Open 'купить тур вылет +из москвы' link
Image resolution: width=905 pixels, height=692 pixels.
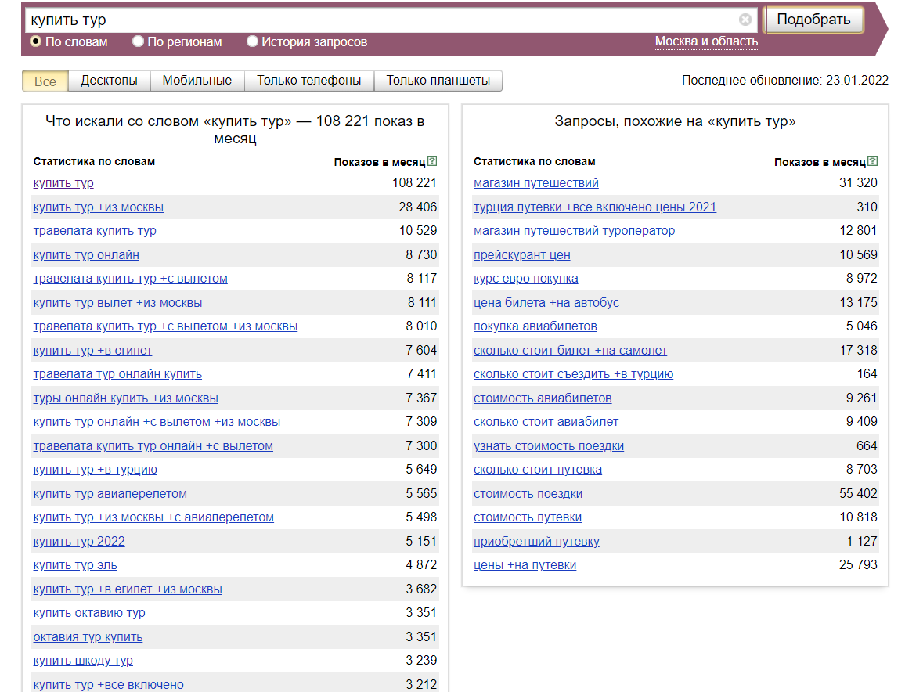117,303
